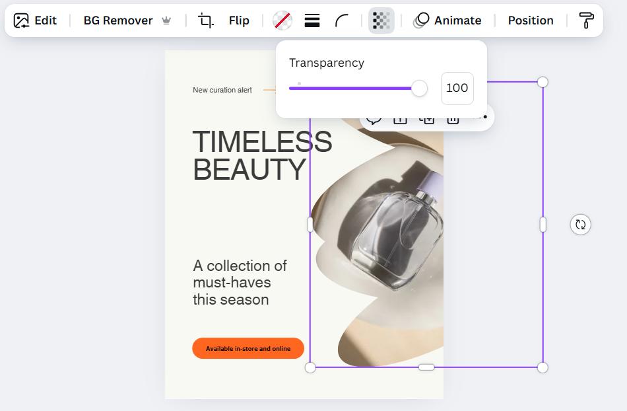Viewport: 627px width, 411px height.
Task: Click the duplicate icon in floating toolbar
Action: (x=427, y=120)
